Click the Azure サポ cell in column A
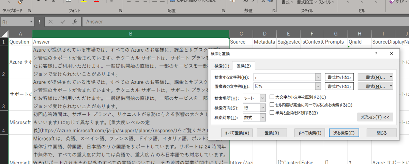 20,62
